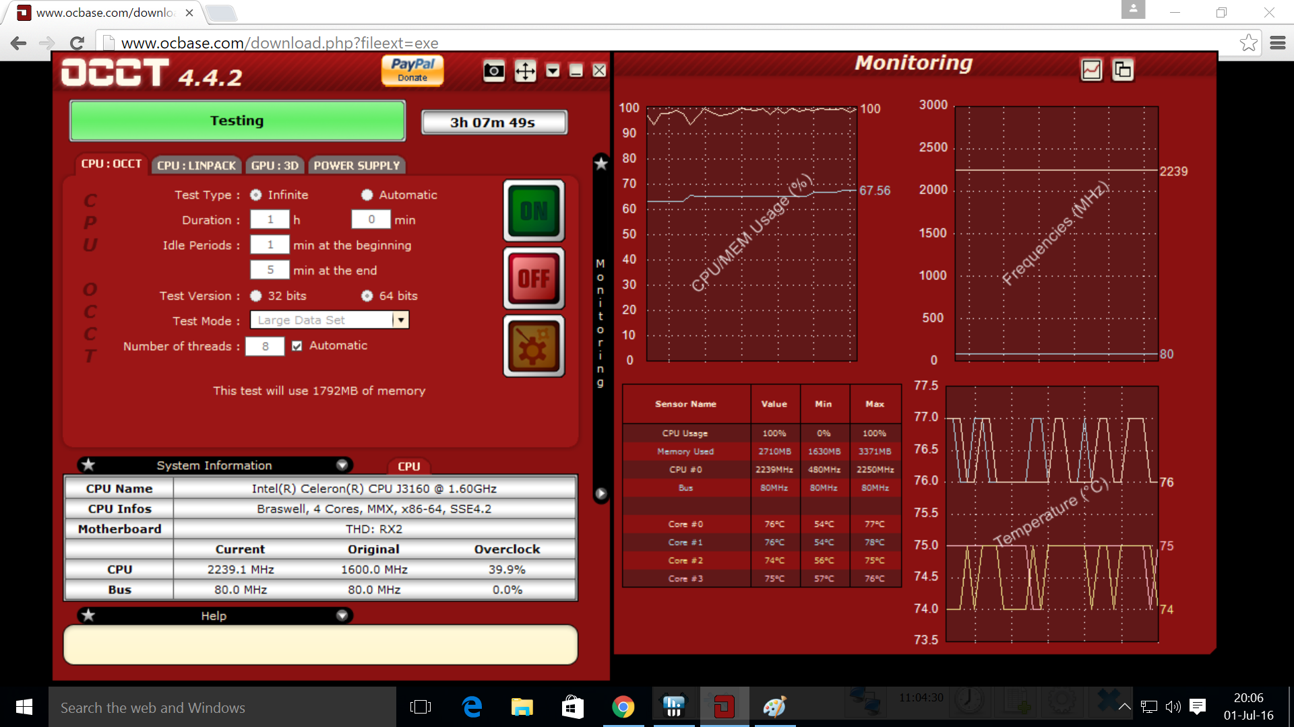Click the Duration hours field
This screenshot has width=1294, height=727.
[x=270, y=219]
